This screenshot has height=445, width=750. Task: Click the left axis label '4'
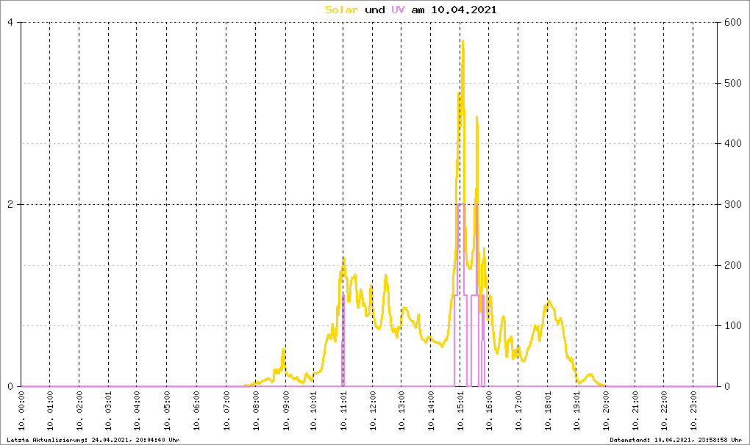click(x=10, y=23)
